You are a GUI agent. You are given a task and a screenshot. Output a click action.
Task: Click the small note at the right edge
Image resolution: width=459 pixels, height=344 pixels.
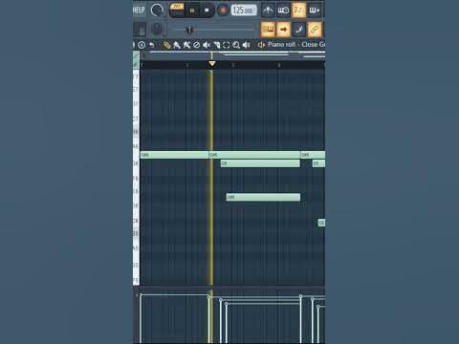pyautogui.click(x=321, y=223)
